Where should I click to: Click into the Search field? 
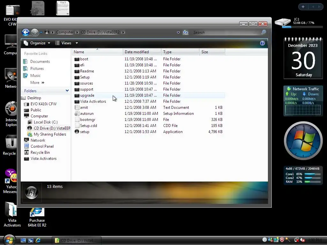(226, 33)
